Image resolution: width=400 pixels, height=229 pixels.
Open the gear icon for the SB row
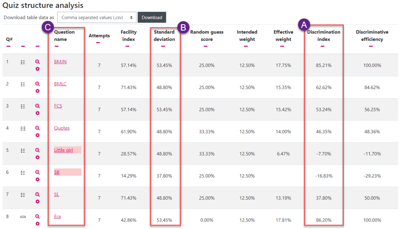pyautogui.click(x=37, y=179)
